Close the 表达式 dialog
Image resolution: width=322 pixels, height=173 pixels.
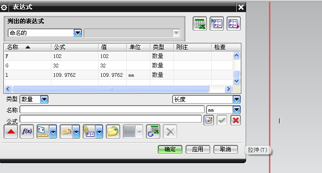241,8
